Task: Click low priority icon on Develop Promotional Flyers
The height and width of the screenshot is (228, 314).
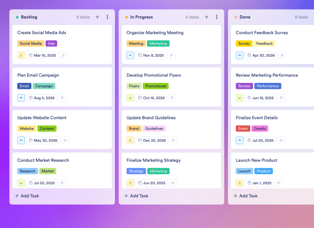Action: coord(130,98)
